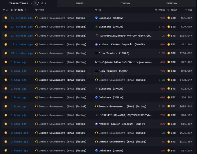197x154 pixels.
Task: Open the Outflow tab
Action: (172, 3)
